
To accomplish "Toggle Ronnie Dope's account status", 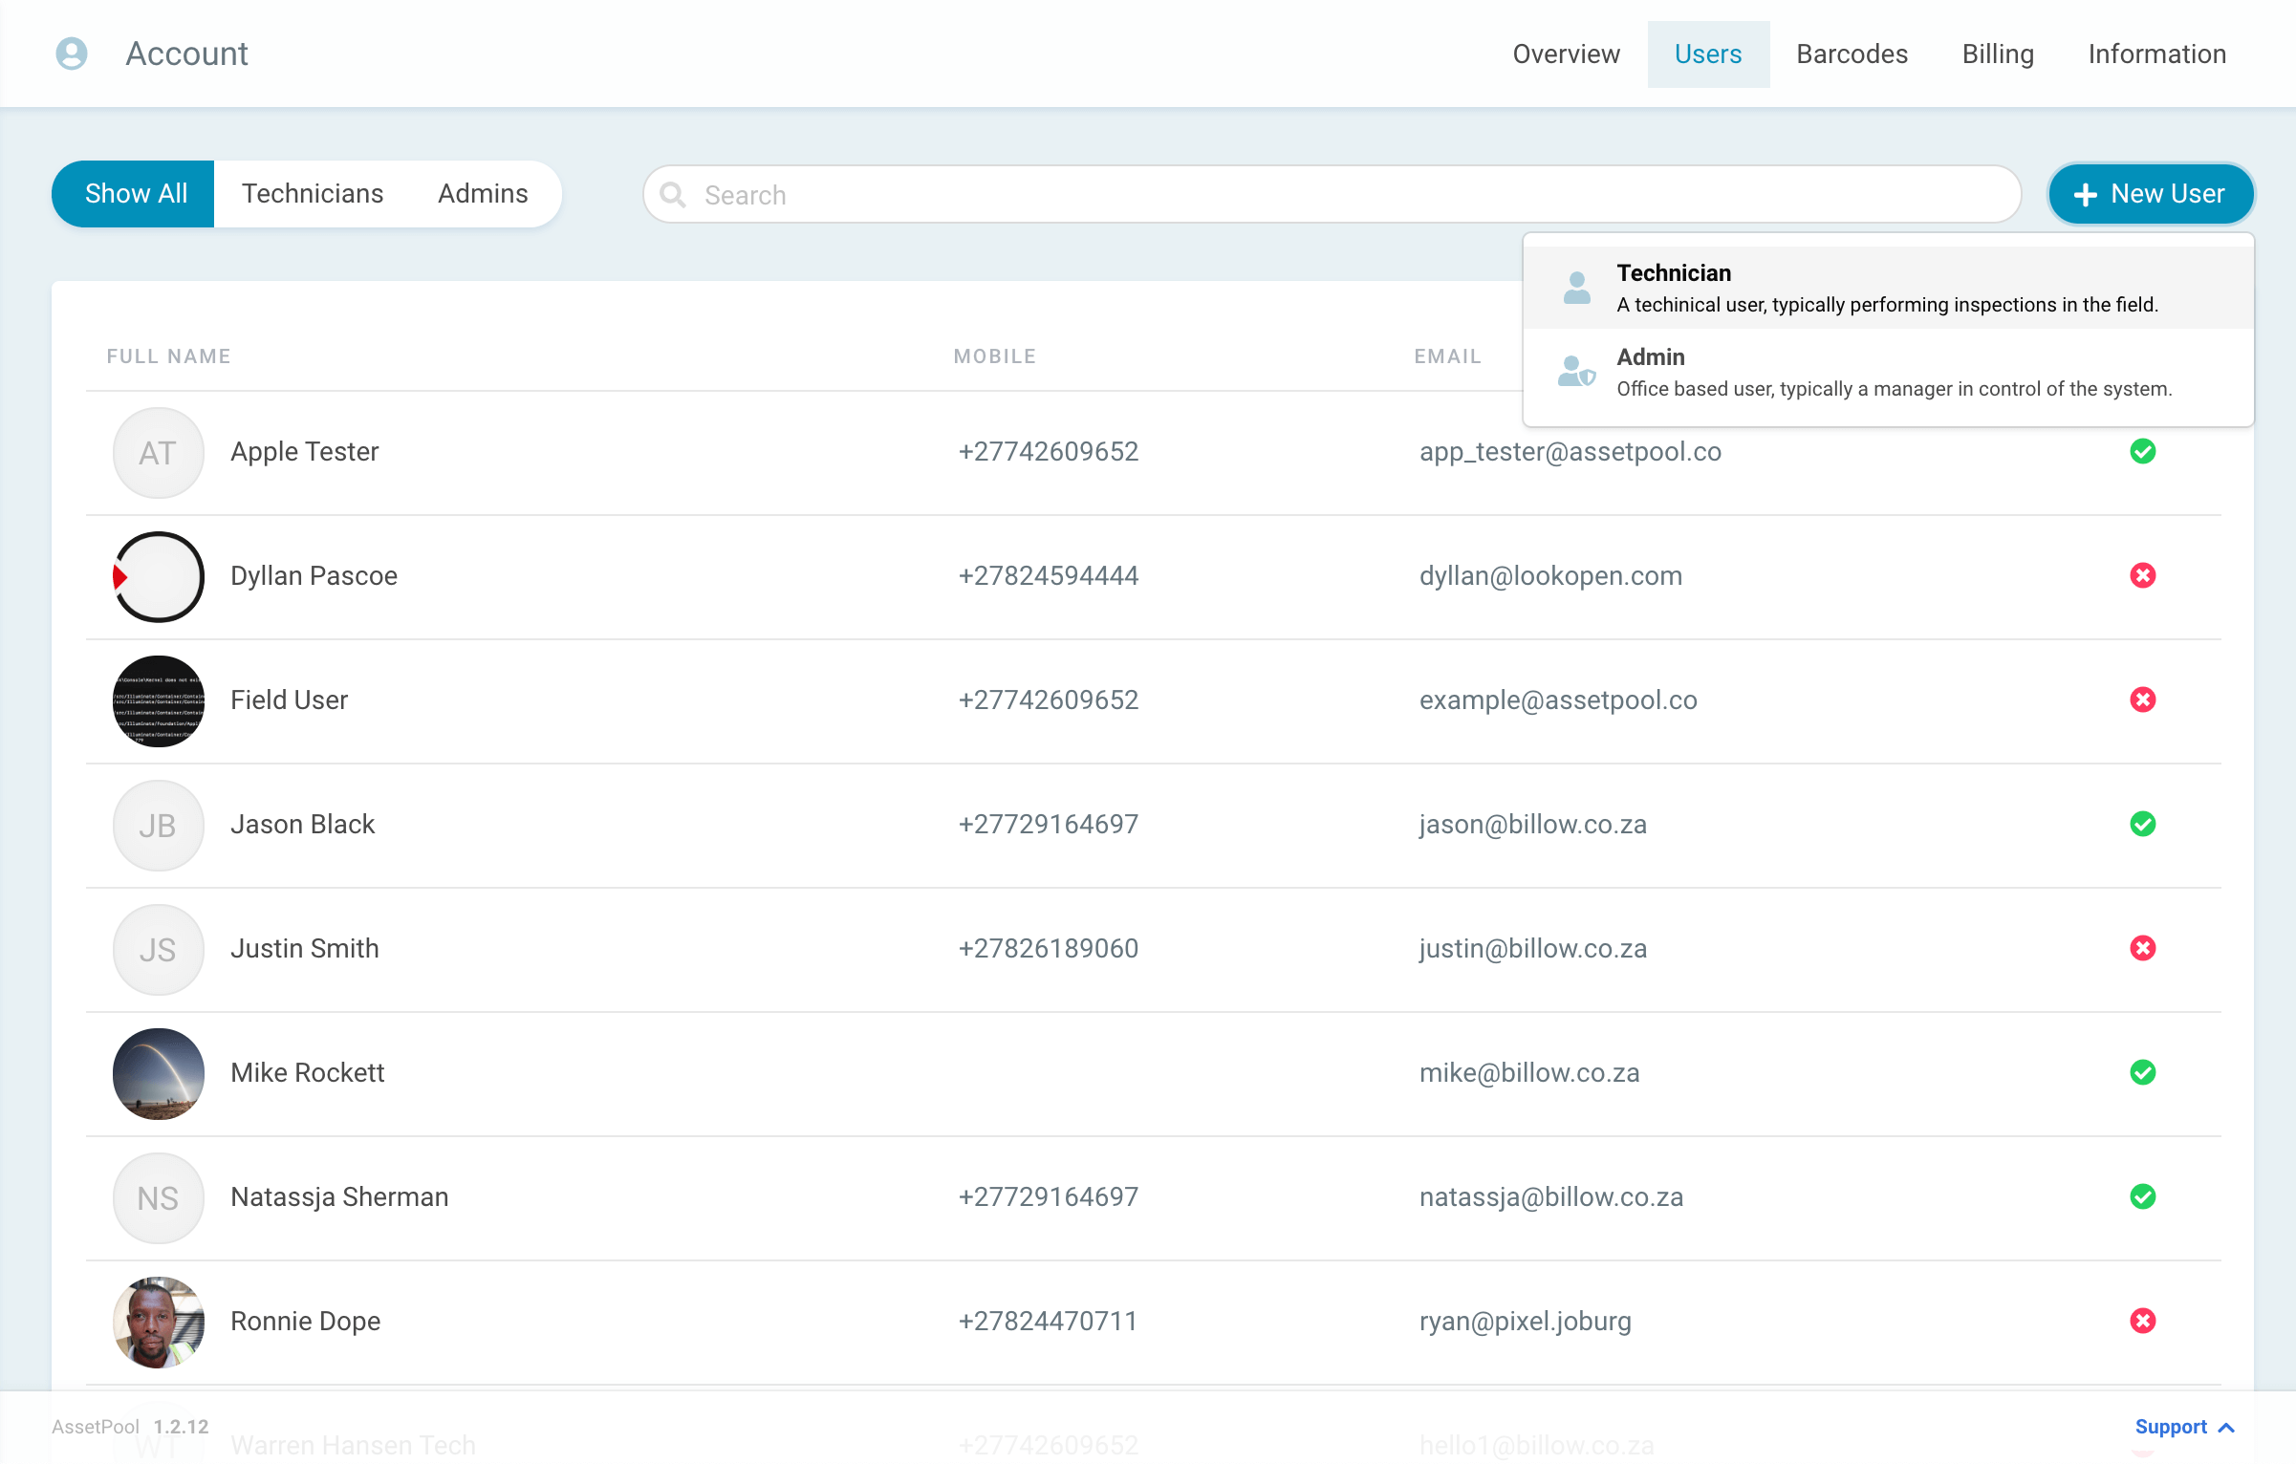I will coord(2143,1322).
